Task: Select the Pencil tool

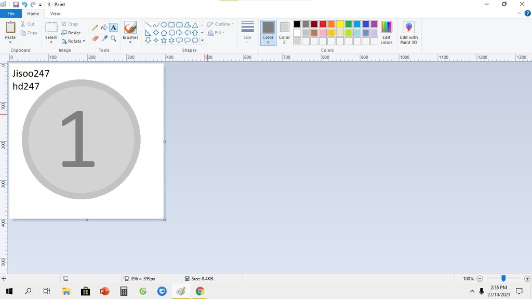Action: (x=95, y=28)
